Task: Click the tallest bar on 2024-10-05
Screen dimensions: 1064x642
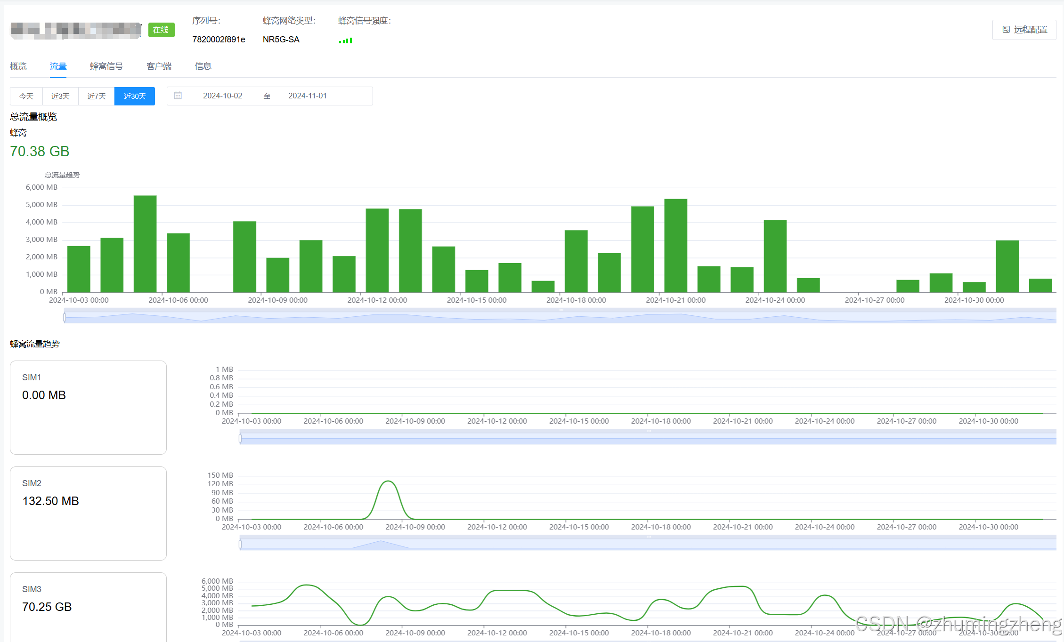Action: 145,244
